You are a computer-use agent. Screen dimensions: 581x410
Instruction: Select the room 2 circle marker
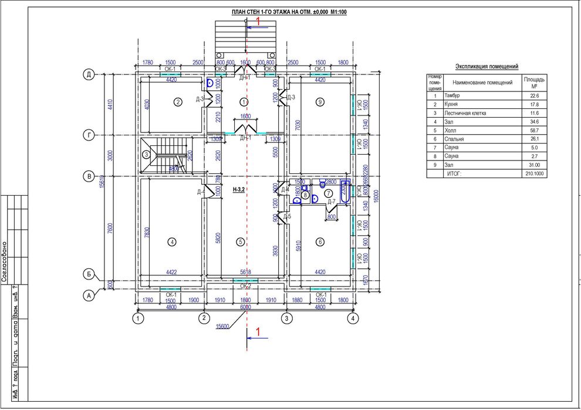178,102
